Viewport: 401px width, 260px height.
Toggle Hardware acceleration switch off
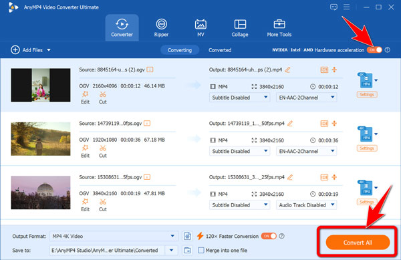(x=374, y=50)
